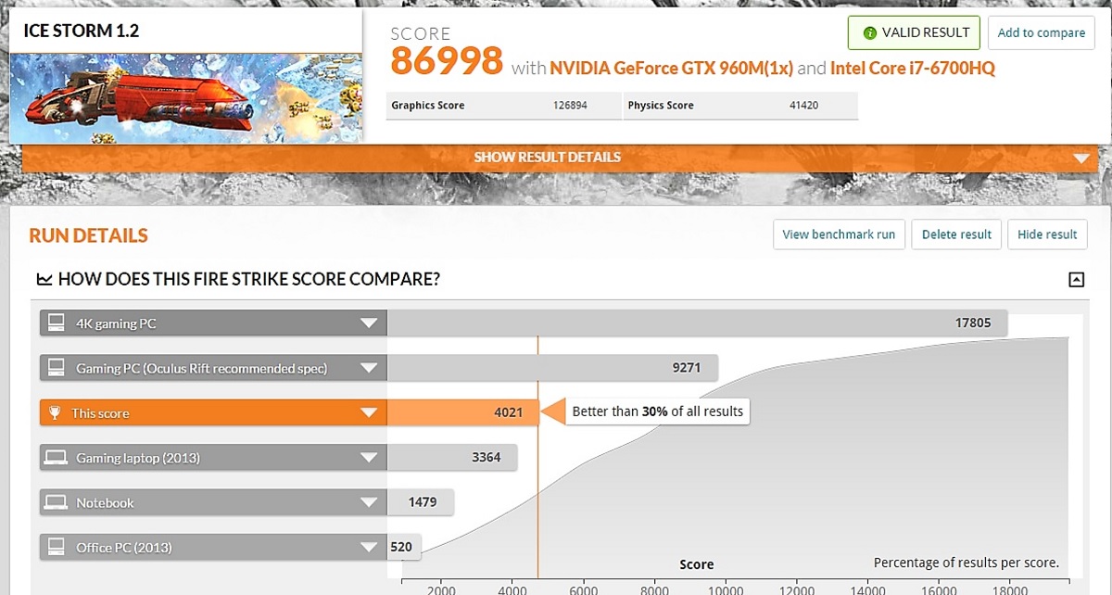Image resolution: width=1112 pixels, height=595 pixels.
Task: Click the 9271 score bar
Action: [552, 368]
